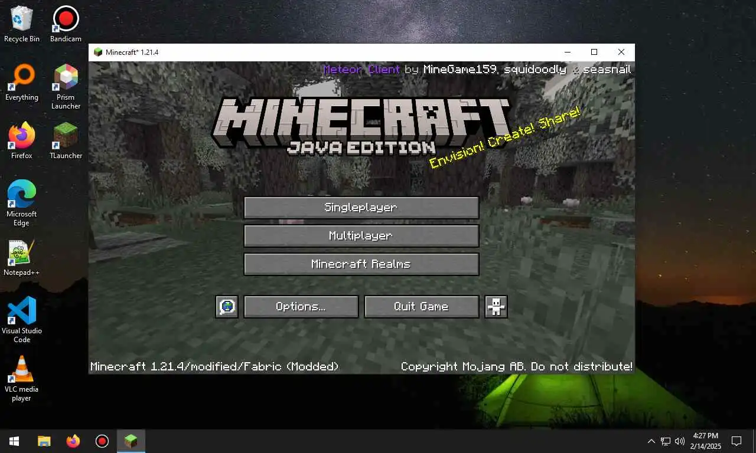Select the Bandicam desktop shortcut

coord(66,25)
